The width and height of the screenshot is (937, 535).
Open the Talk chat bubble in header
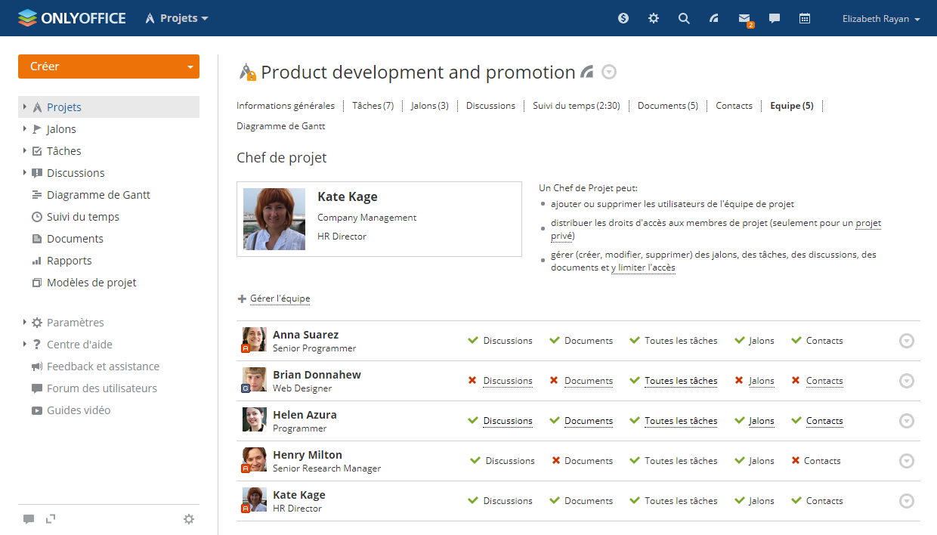click(775, 18)
